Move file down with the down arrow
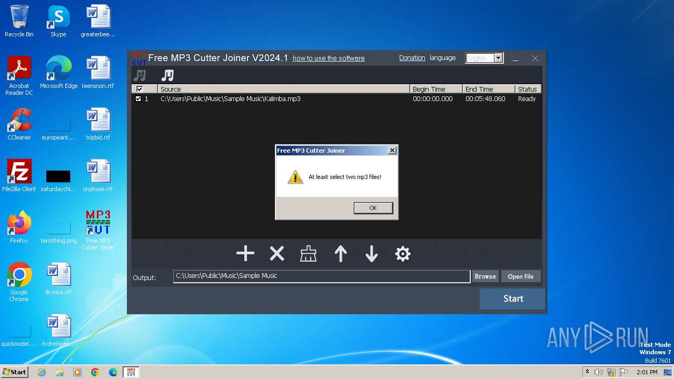The image size is (674, 379). (x=372, y=254)
